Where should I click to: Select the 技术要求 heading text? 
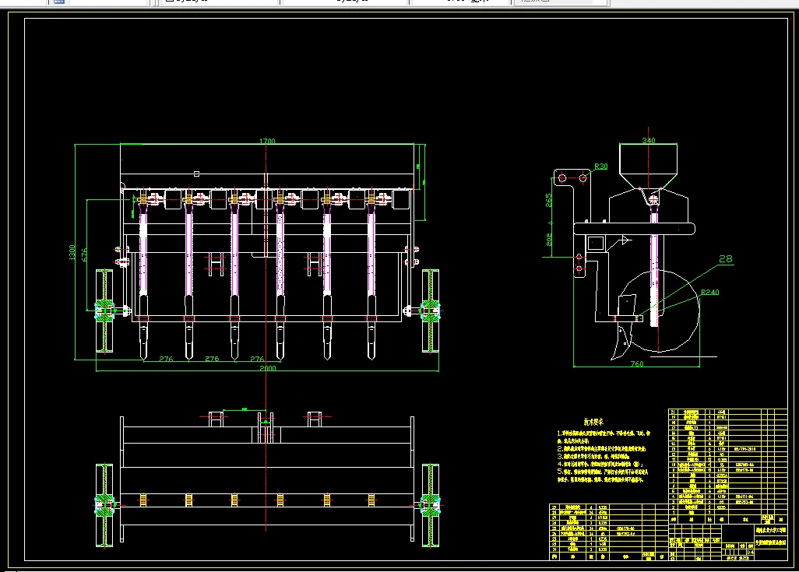(x=593, y=422)
